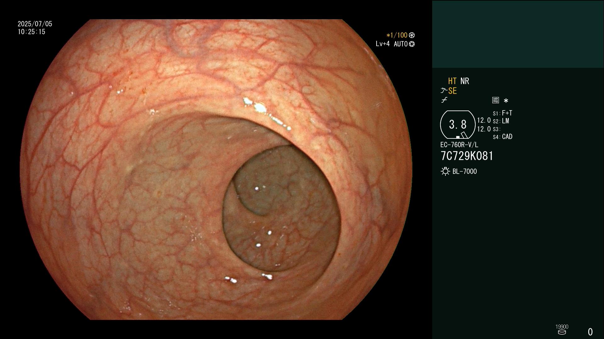This screenshot has width=604, height=339.
Task: Click the AUTO iris mode icon
Action: [x=412, y=44]
